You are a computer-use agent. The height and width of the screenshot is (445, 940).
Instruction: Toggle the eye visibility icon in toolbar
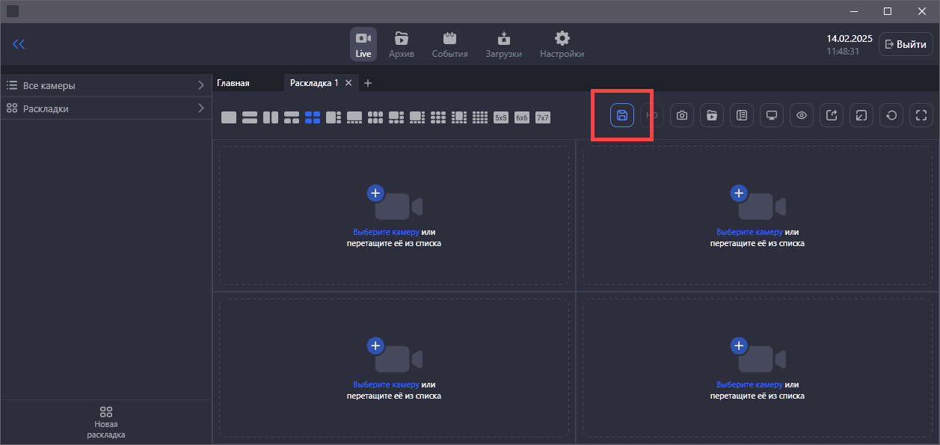tap(802, 115)
